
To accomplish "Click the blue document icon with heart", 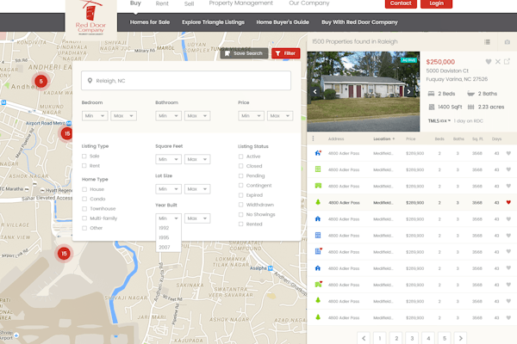I will [318, 251].
